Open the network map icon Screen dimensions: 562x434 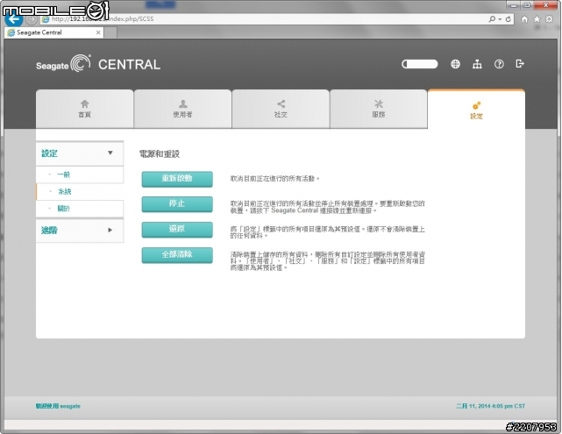(x=477, y=64)
